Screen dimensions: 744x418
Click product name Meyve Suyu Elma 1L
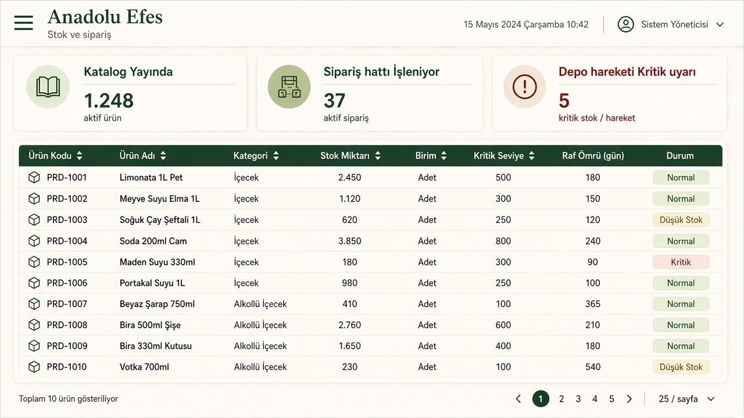[x=159, y=199]
